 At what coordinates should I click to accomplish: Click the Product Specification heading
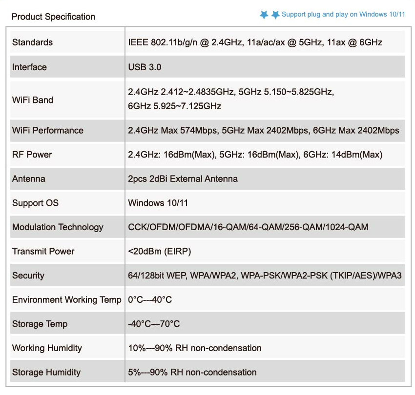click(x=53, y=17)
